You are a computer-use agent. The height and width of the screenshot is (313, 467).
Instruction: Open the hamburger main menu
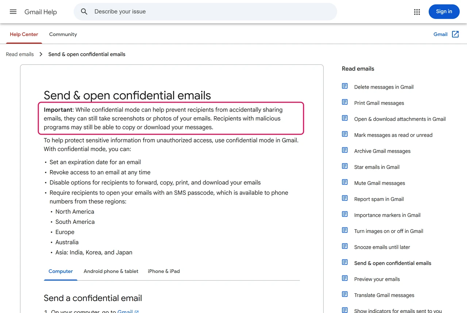13,12
